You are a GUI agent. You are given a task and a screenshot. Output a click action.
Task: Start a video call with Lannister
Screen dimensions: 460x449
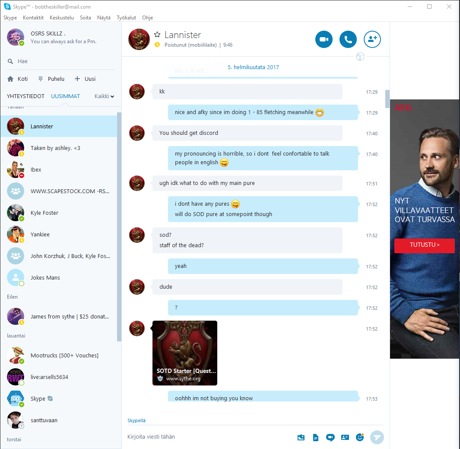(324, 39)
